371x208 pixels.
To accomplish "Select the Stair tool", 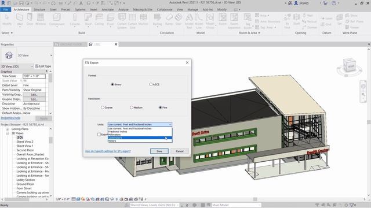I will [179, 19].
